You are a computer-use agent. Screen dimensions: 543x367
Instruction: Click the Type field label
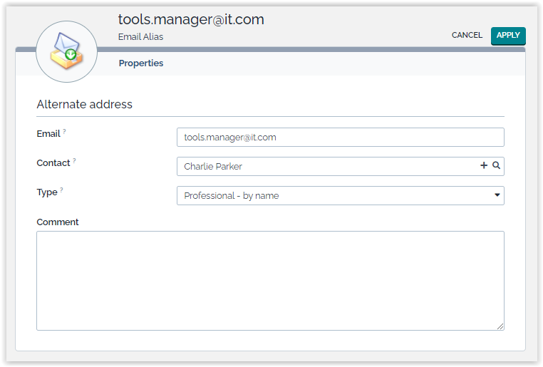pos(47,192)
